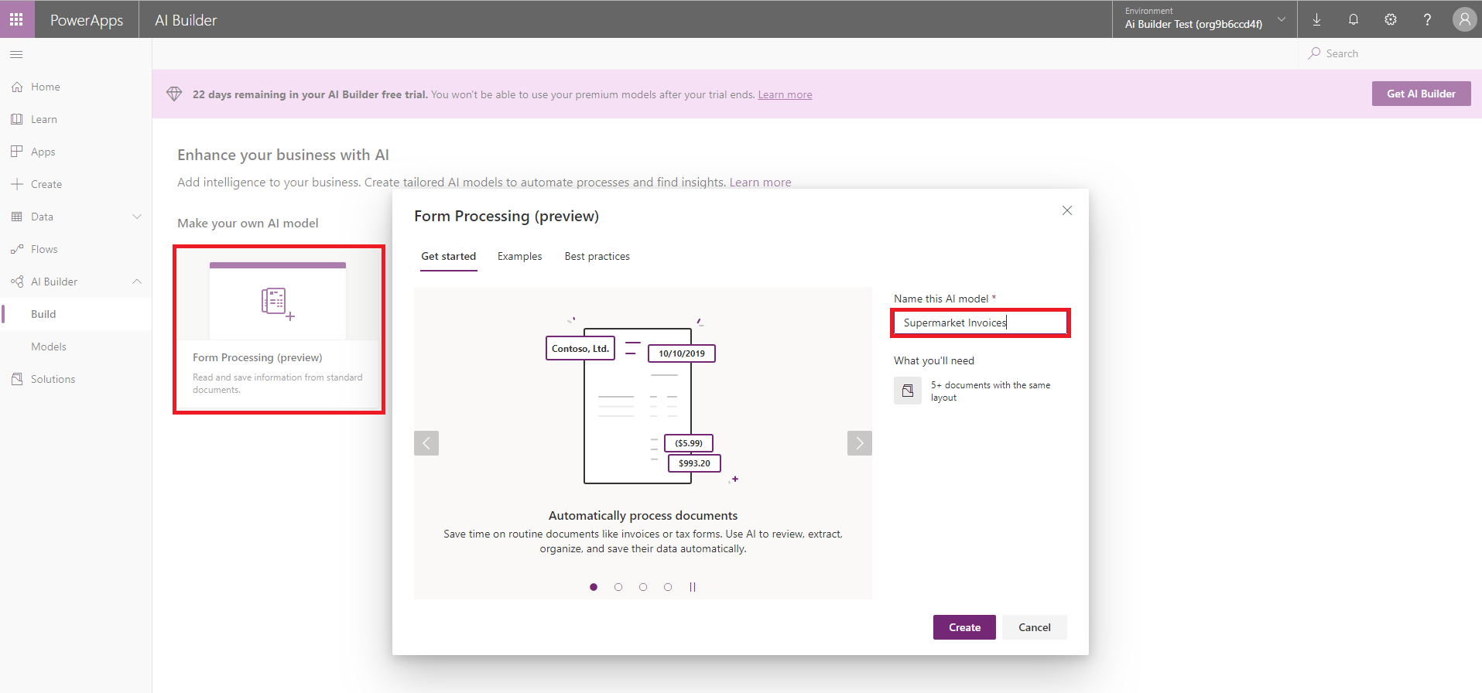Viewport: 1482px width, 693px height.
Task: Click the download arrow icon in header
Action: tap(1316, 19)
